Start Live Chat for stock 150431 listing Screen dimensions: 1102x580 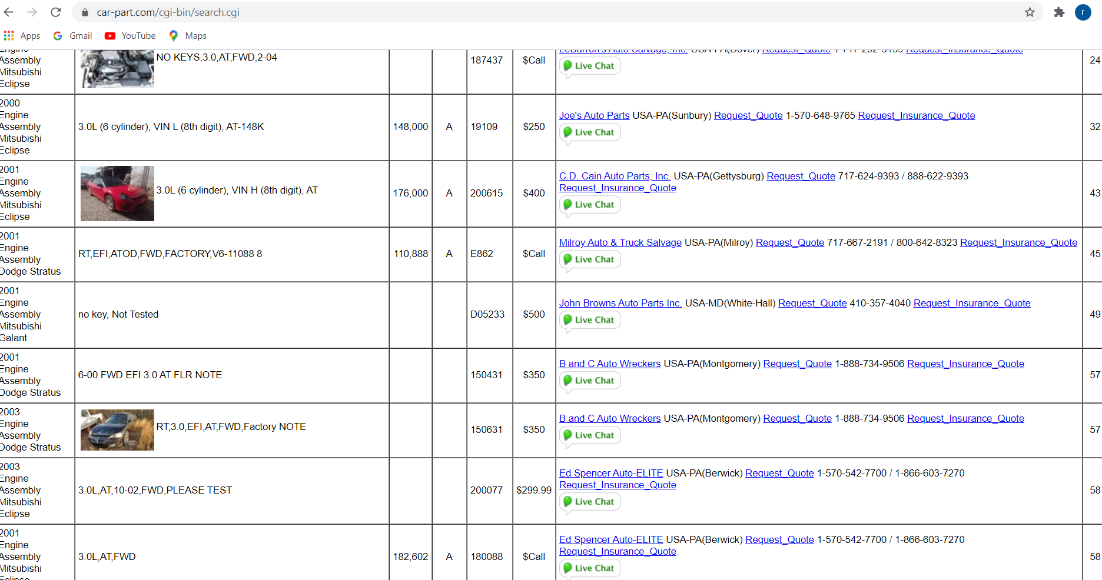click(590, 381)
